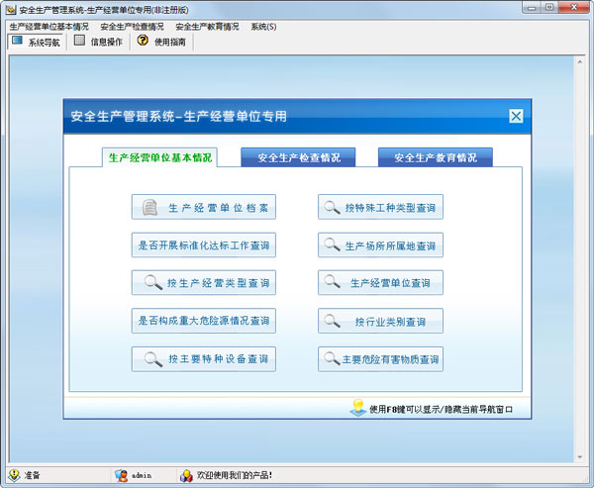The width and height of the screenshot is (594, 488).
Task: Click the 信息操作 grid icon
Action: tap(79, 41)
